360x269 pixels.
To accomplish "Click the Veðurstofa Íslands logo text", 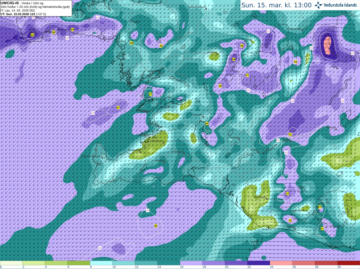I will pyautogui.click(x=340, y=5).
